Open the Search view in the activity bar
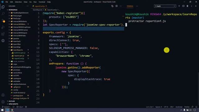This screenshot has height=112, width=199. pyautogui.click(x=3, y=13)
